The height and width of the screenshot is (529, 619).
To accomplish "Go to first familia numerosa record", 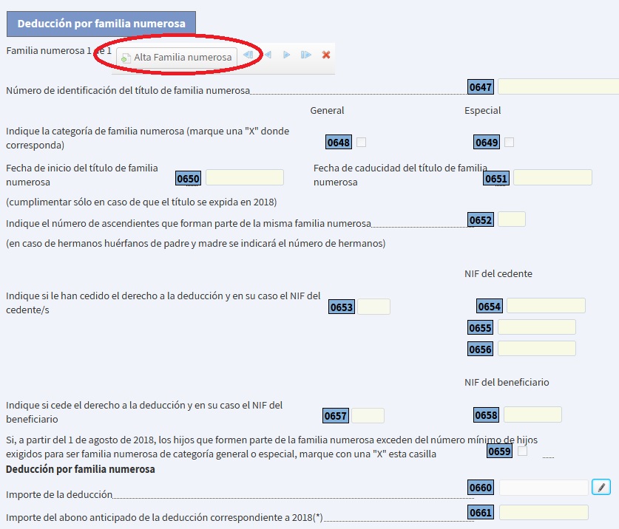I will pyautogui.click(x=248, y=55).
